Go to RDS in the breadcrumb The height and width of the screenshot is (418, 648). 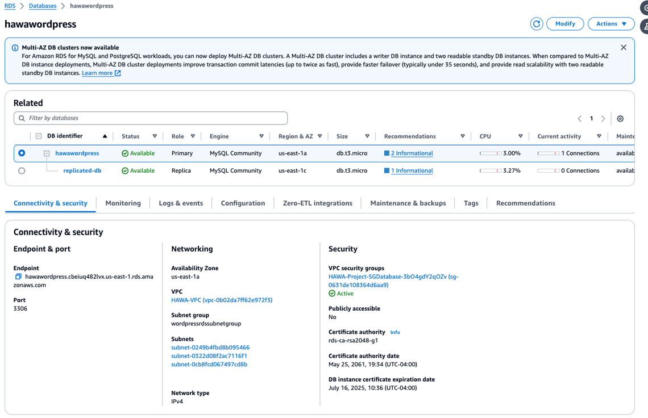(x=10, y=6)
